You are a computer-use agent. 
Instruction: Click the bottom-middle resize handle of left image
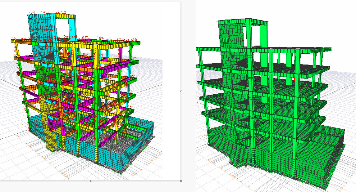pyautogui.click(x=91, y=181)
